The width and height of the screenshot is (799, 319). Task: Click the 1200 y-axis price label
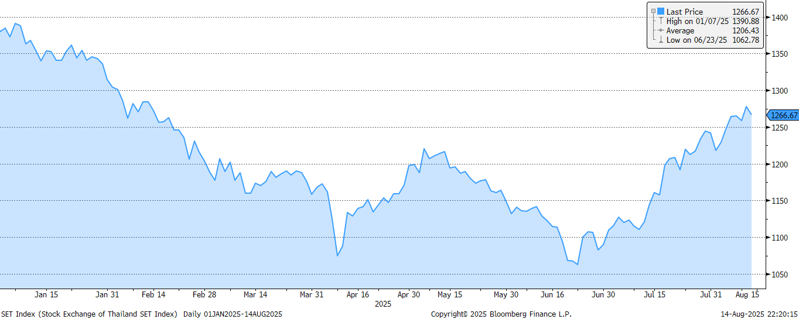(x=778, y=164)
